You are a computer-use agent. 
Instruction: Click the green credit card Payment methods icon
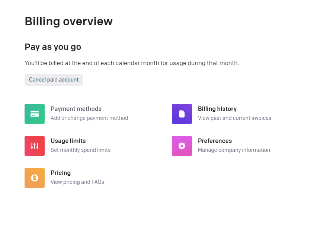[34, 114]
